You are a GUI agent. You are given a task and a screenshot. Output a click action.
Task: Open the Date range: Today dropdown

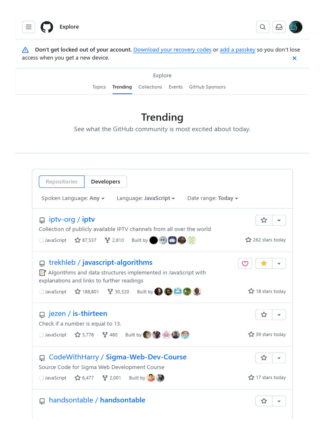click(213, 198)
